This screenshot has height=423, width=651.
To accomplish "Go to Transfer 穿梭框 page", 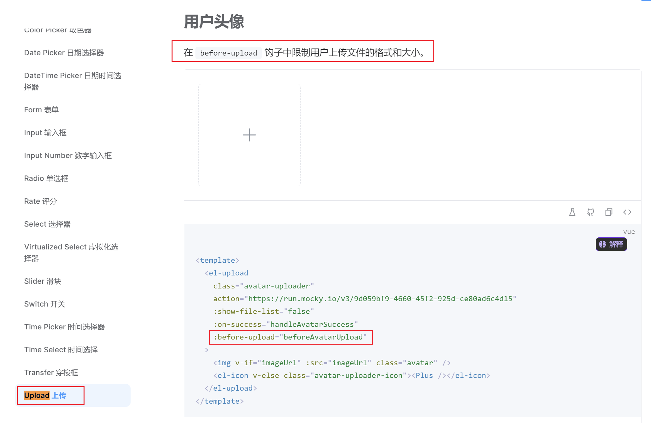I will point(51,373).
